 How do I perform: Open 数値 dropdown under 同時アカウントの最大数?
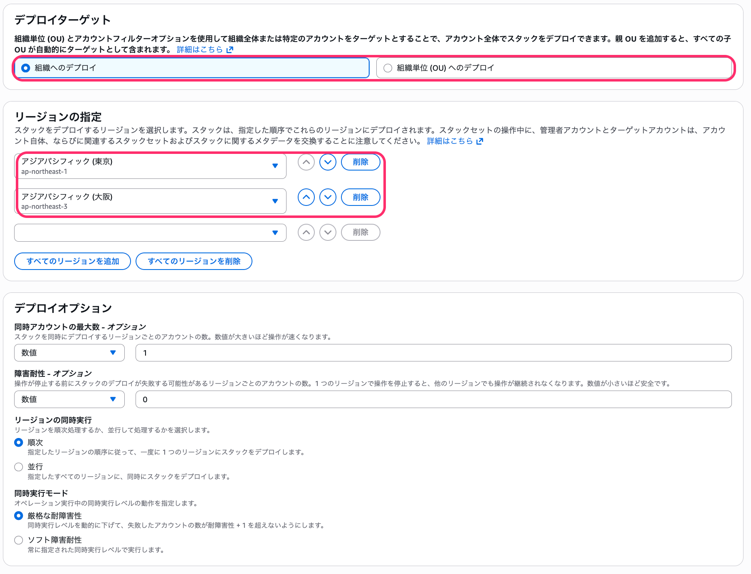69,352
